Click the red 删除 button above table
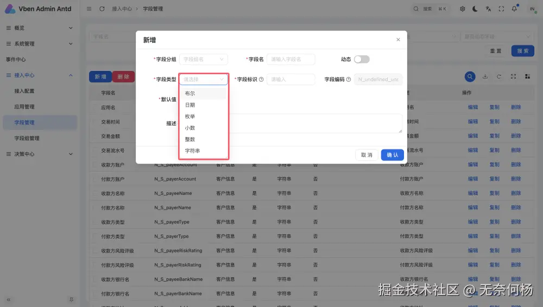543x307 pixels. point(123,77)
